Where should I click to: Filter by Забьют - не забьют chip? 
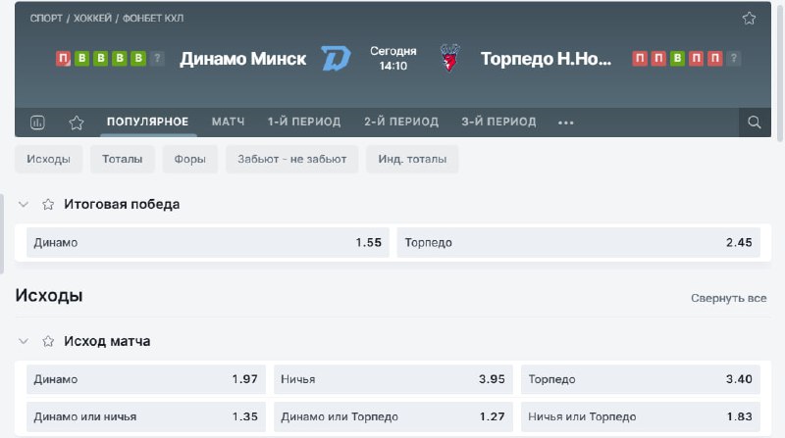(291, 159)
